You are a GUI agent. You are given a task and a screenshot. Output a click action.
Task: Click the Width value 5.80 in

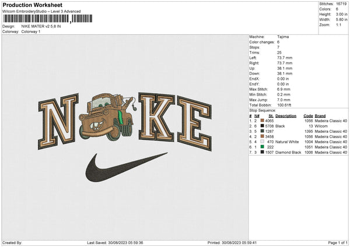click(341, 20)
